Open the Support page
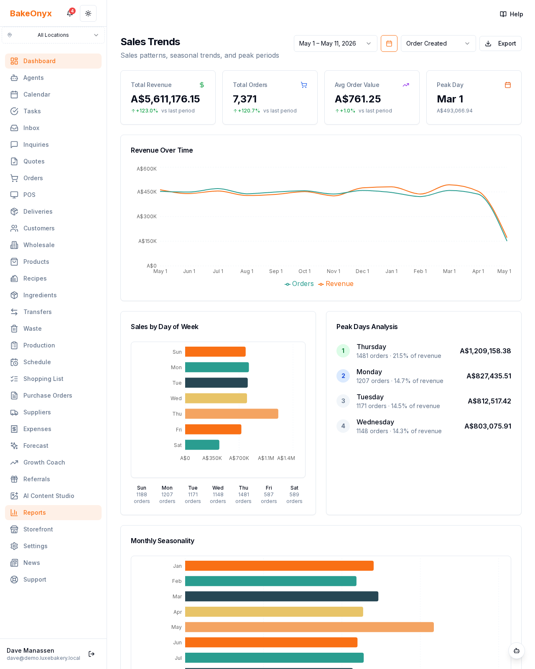 (x=53, y=580)
